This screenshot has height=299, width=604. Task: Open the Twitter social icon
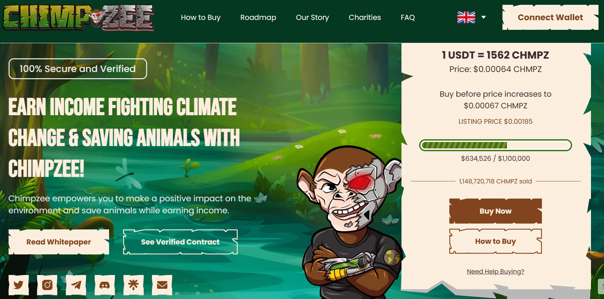point(19,285)
